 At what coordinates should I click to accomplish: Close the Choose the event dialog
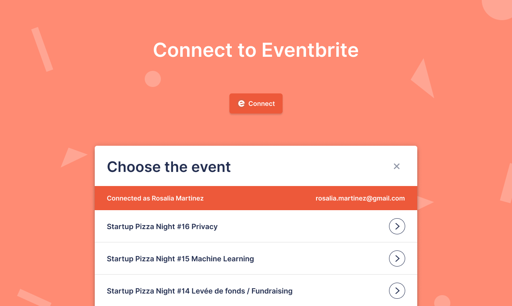click(x=397, y=166)
